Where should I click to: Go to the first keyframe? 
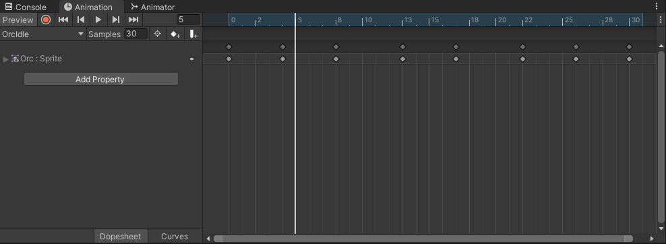63,20
